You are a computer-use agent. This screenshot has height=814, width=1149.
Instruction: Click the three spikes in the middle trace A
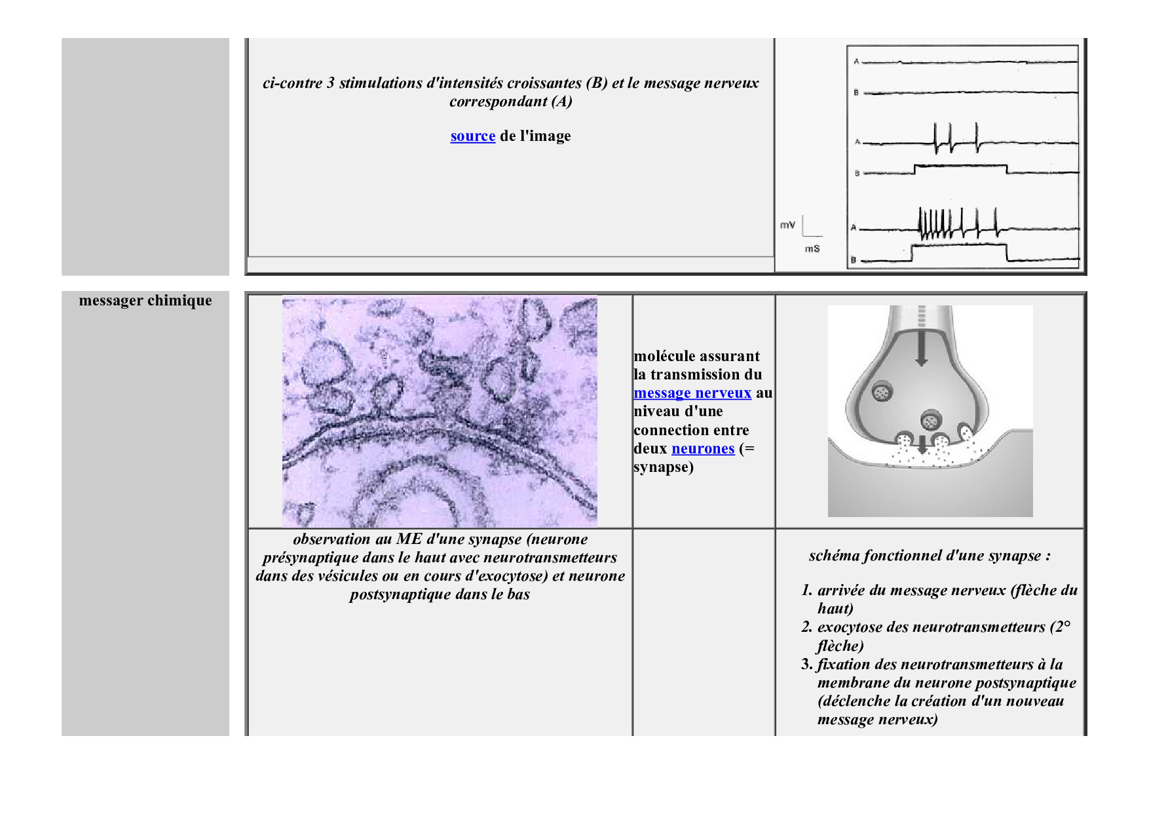click(x=954, y=138)
